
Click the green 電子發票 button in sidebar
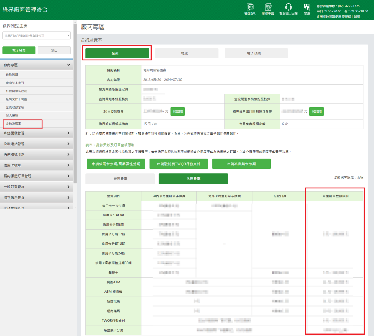click(19, 50)
